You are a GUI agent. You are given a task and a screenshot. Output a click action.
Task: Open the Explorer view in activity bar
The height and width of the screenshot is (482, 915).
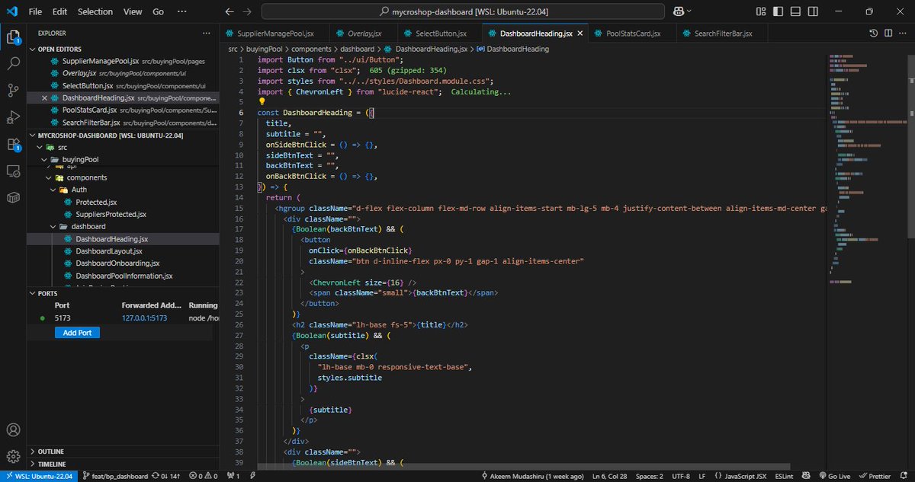tap(13, 37)
